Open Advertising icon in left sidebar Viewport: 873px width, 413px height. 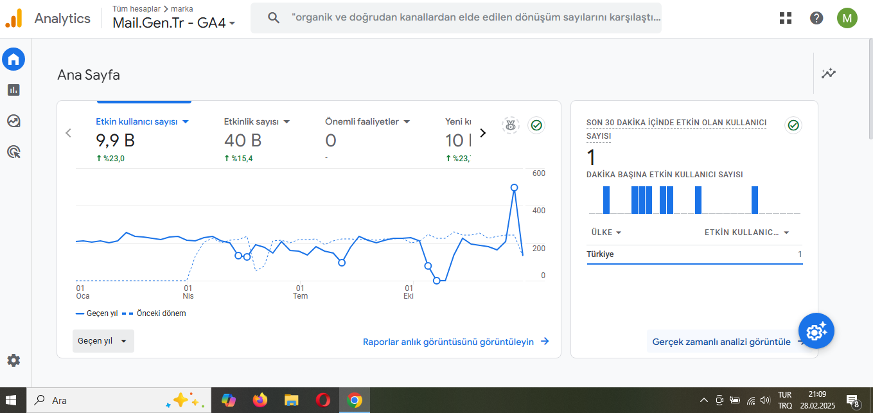pyautogui.click(x=13, y=152)
